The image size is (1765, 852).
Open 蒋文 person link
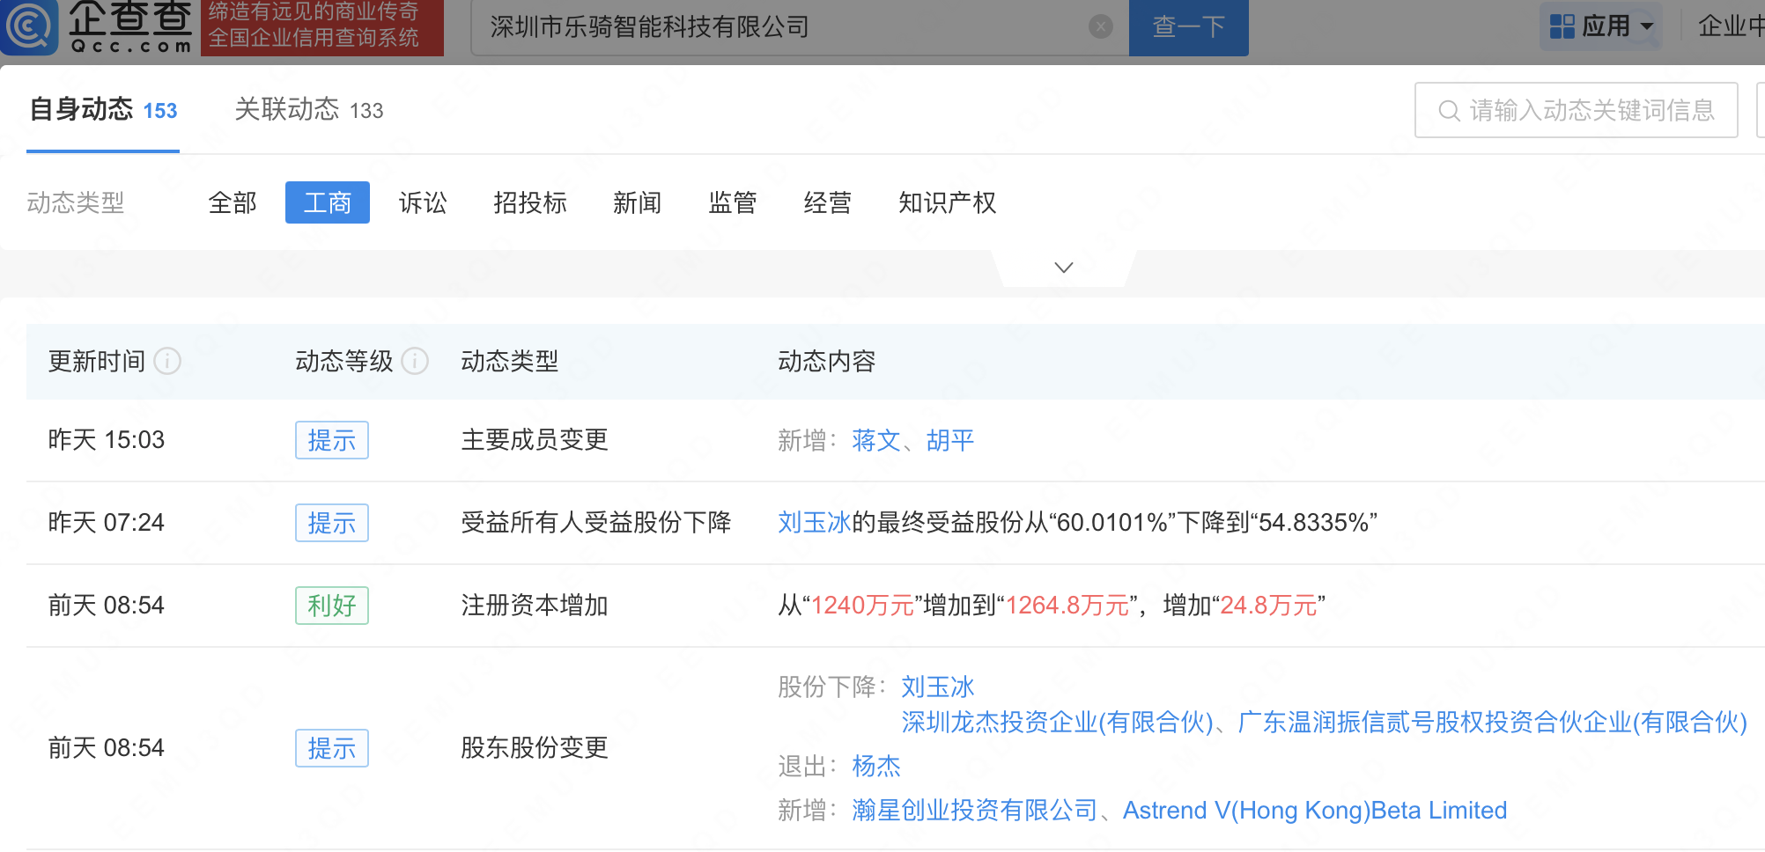[875, 440]
